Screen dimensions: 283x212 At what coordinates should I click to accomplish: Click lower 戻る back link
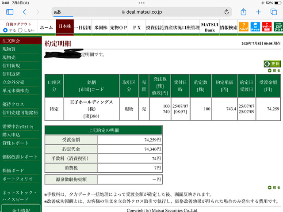pyautogui.click(x=274, y=188)
